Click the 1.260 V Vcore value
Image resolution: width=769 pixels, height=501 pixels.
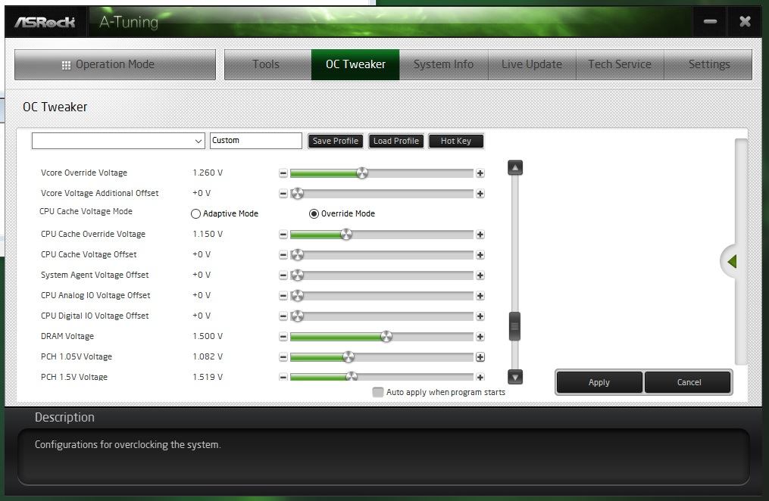point(208,173)
